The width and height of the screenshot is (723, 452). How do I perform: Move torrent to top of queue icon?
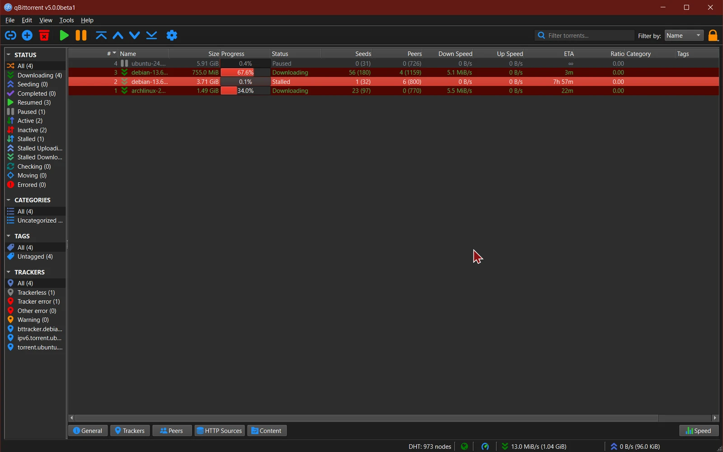(101, 35)
